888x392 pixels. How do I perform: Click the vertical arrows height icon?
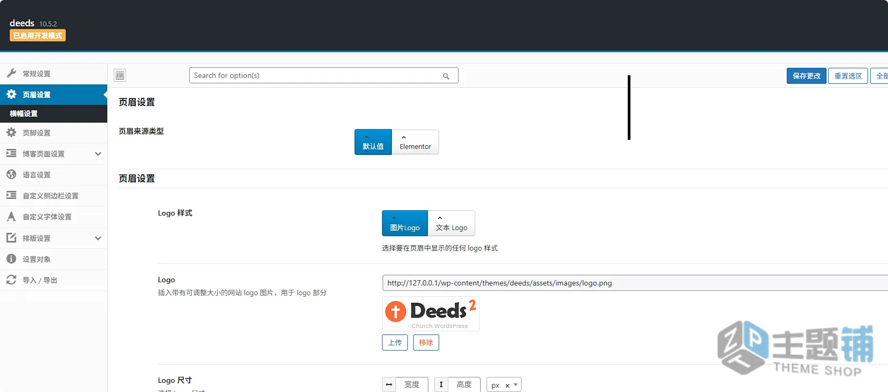click(441, 384)
